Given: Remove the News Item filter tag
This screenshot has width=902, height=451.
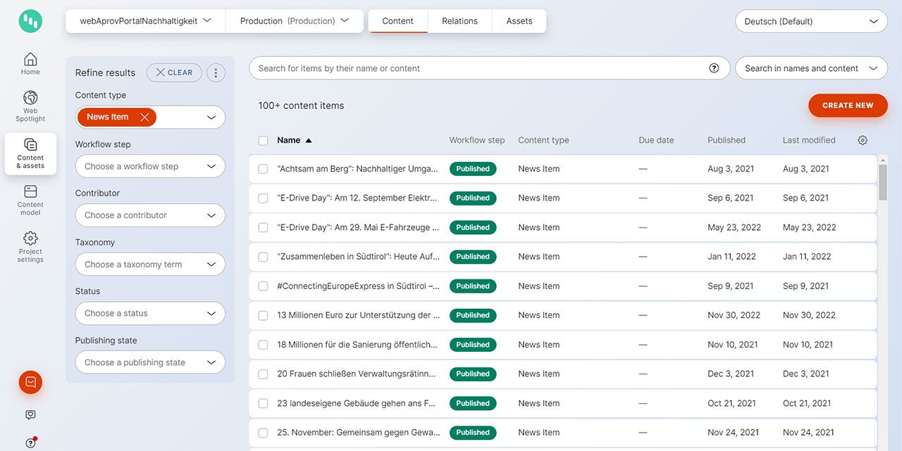Looking at the screenshot, I should click(144, 117).
